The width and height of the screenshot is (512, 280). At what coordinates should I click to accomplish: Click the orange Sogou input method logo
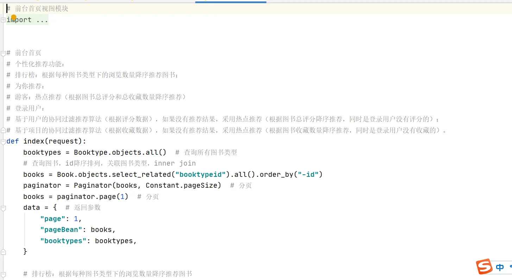(x=484, y=267)
